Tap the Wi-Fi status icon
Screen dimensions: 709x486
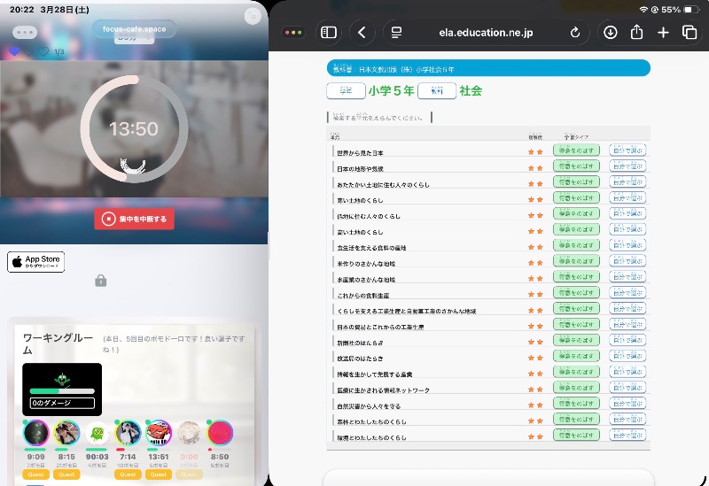coord(643,10)
